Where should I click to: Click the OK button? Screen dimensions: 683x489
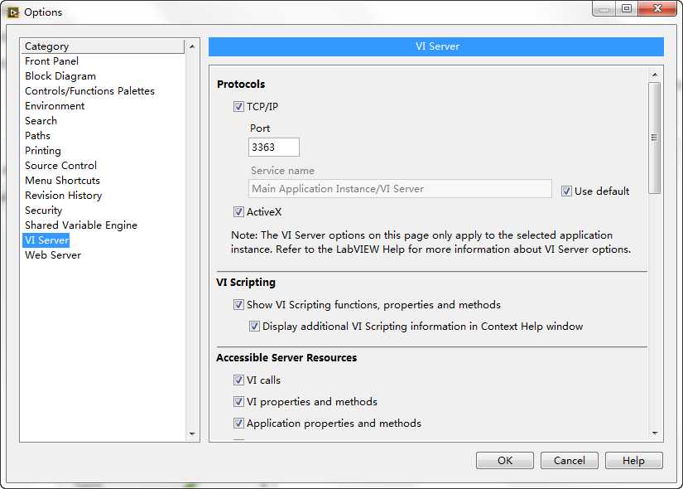505,461
